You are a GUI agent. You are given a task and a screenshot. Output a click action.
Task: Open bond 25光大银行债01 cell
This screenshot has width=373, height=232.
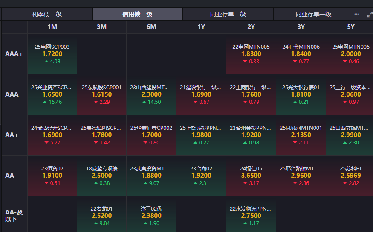point(301,94)
